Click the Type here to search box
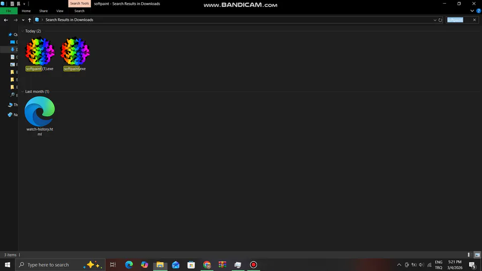This screenshot has width=482, height=271. 60,265
